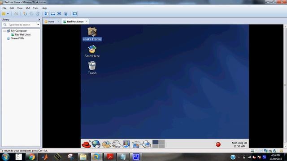Click the sound card status icon

[x=274, y=151]
